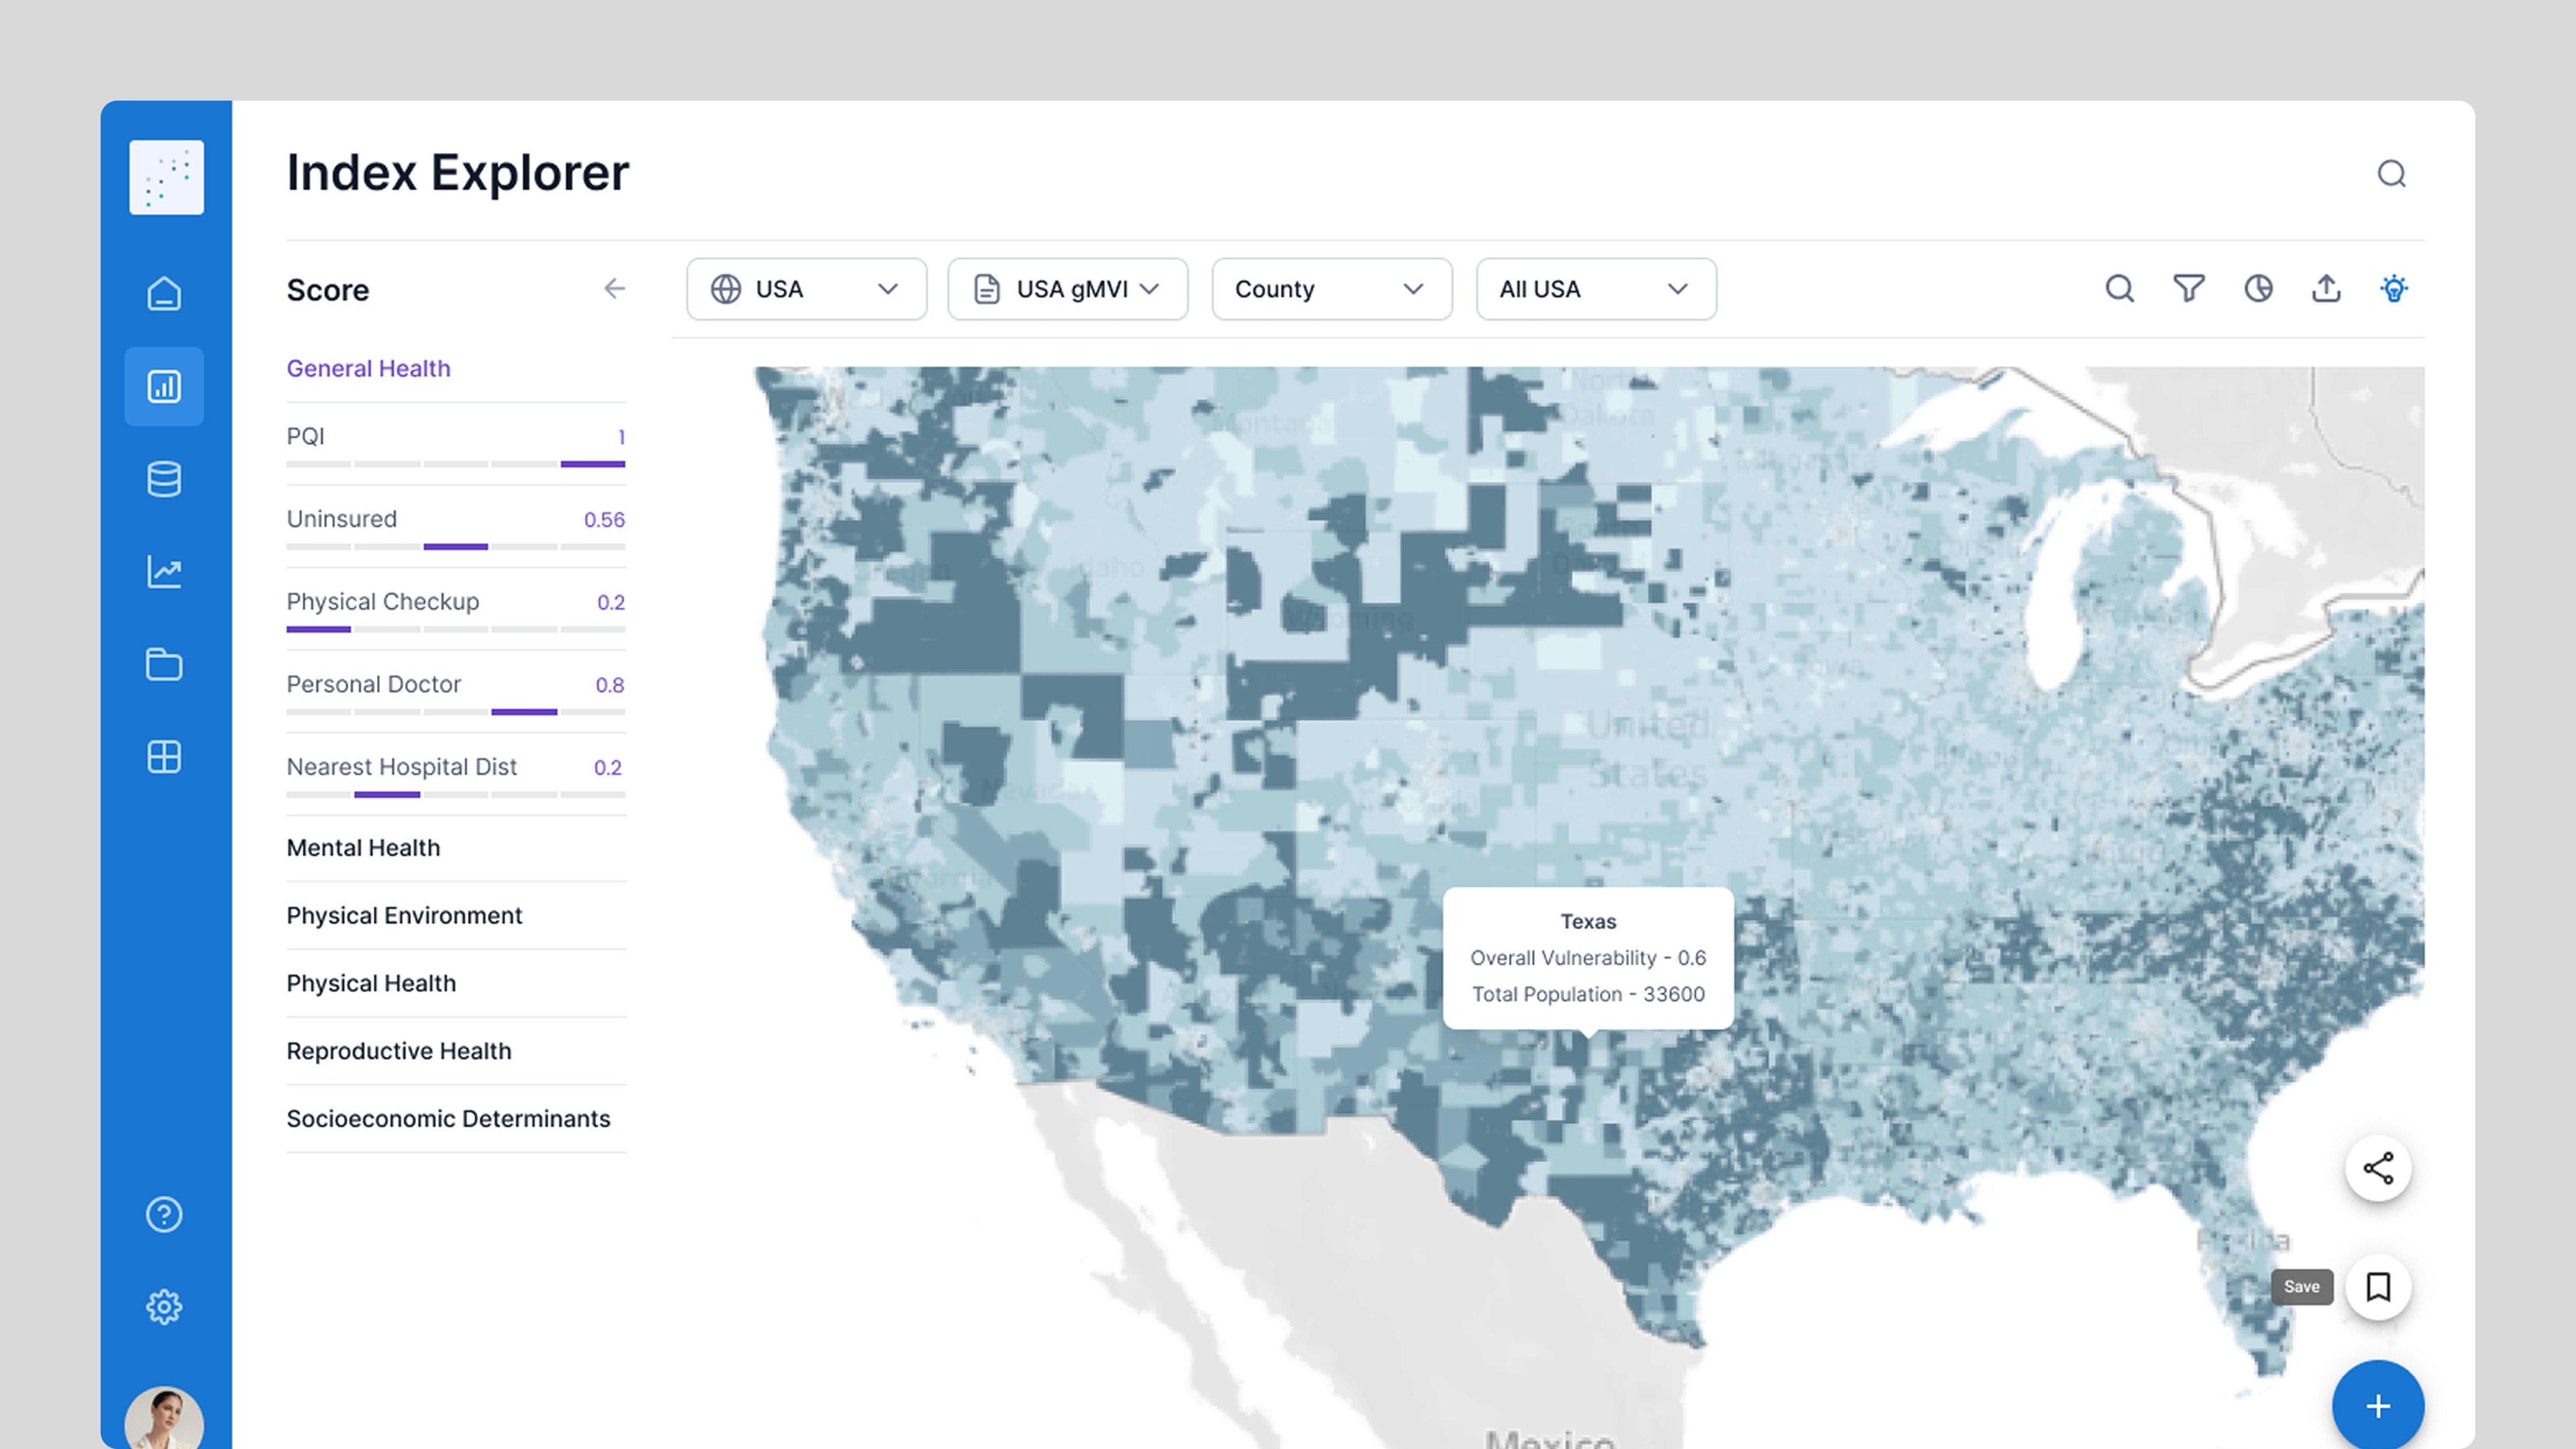Adjust the Uninsured score slider

[x=455, y=547]
